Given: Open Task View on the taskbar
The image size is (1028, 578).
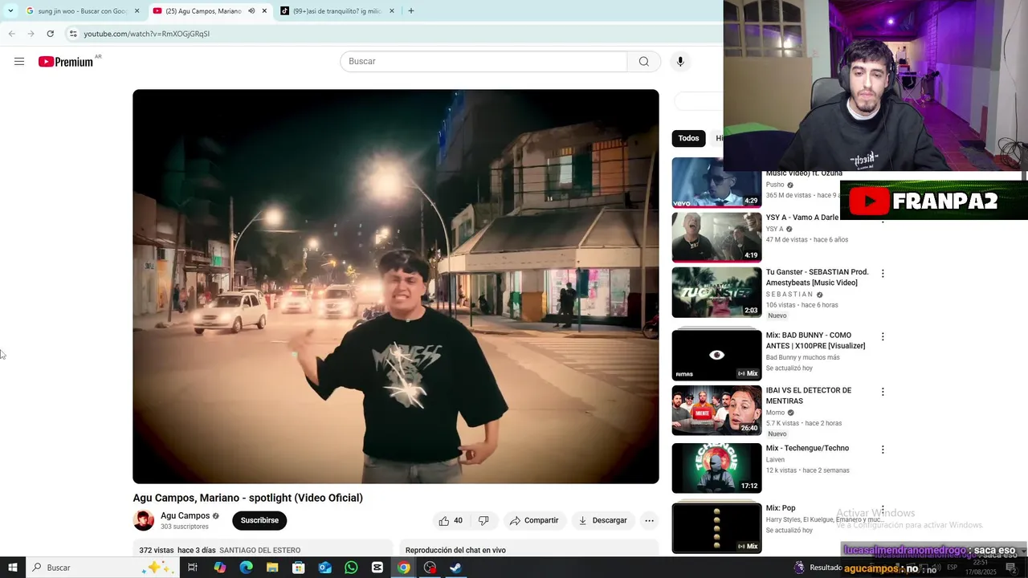Looking at the screenshot, I should (193, 568).
